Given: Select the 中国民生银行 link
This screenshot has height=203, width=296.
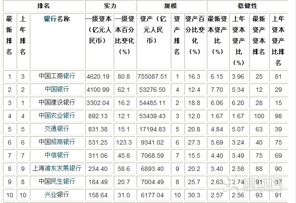Looking at the screenshot, I should click(x=57, y=181).
